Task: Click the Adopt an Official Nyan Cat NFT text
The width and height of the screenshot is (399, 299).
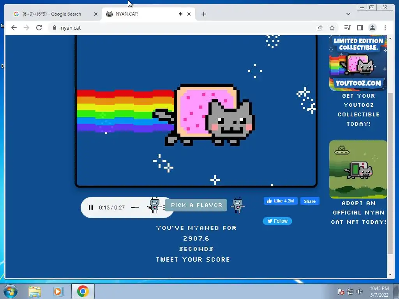Action: coord(358,213)
